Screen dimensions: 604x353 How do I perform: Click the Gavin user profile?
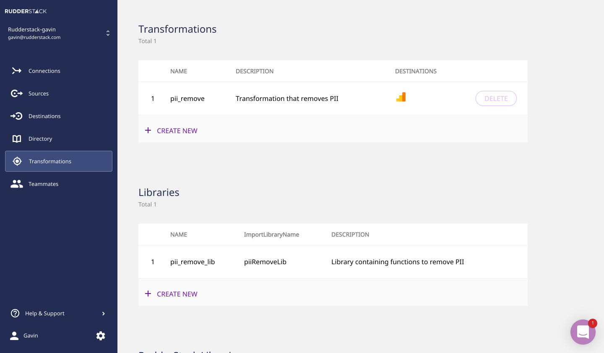(30, 336)
